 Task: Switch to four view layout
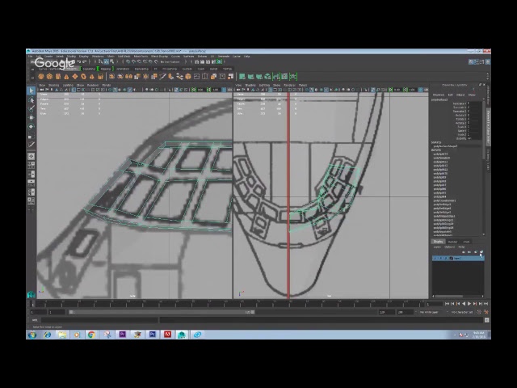[x=32, y=165]
